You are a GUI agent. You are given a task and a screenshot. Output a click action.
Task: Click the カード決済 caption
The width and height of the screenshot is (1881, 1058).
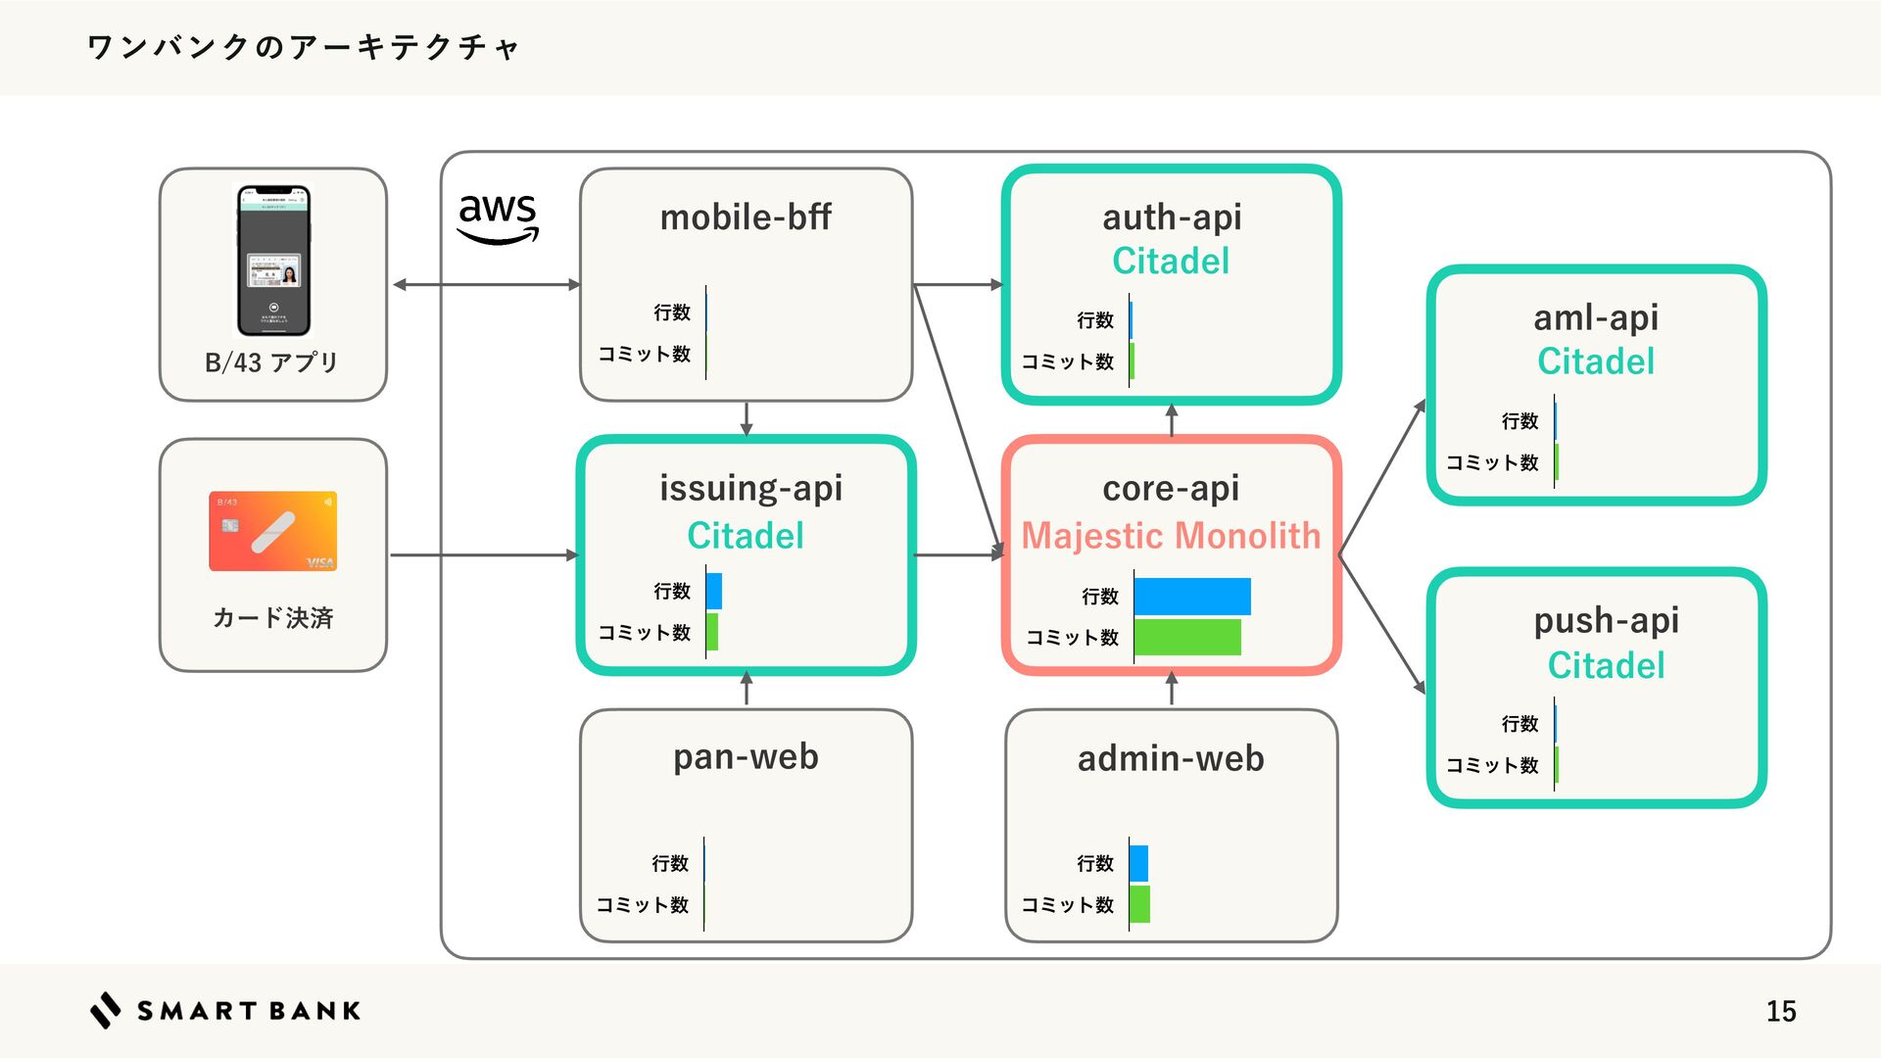point(273,618)
